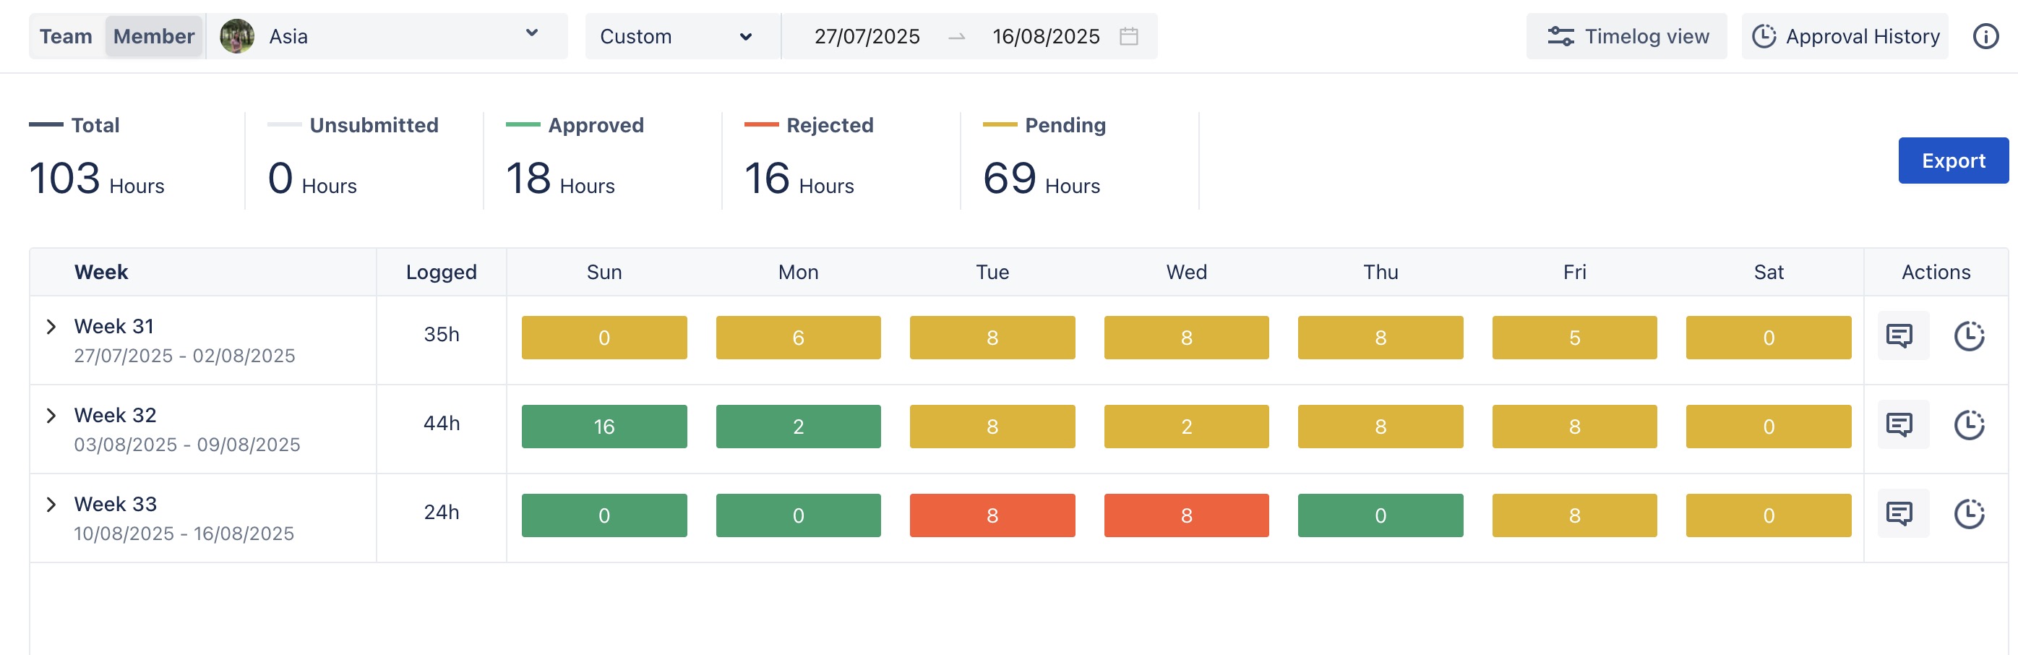Expand the Week 31 row

coord(51,327)
